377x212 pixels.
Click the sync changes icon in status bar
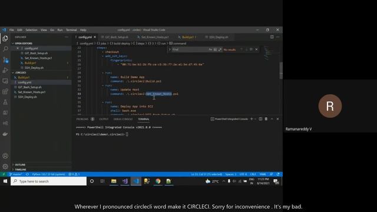tap(27, 174)
